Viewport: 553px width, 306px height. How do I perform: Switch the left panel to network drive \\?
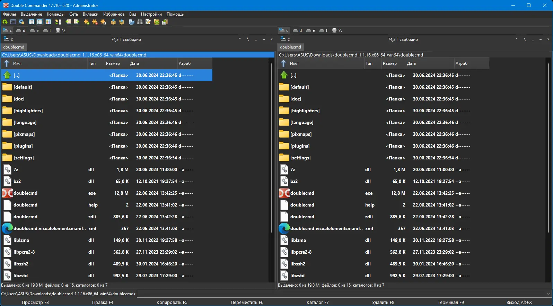[60, 30]
